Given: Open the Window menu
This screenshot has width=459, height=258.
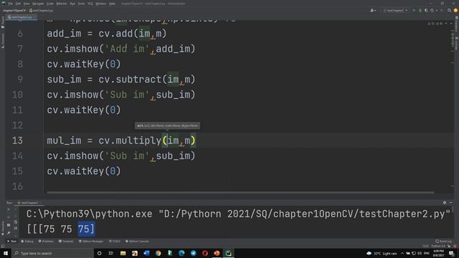Looking at the screenshot, I should point(101,4).
